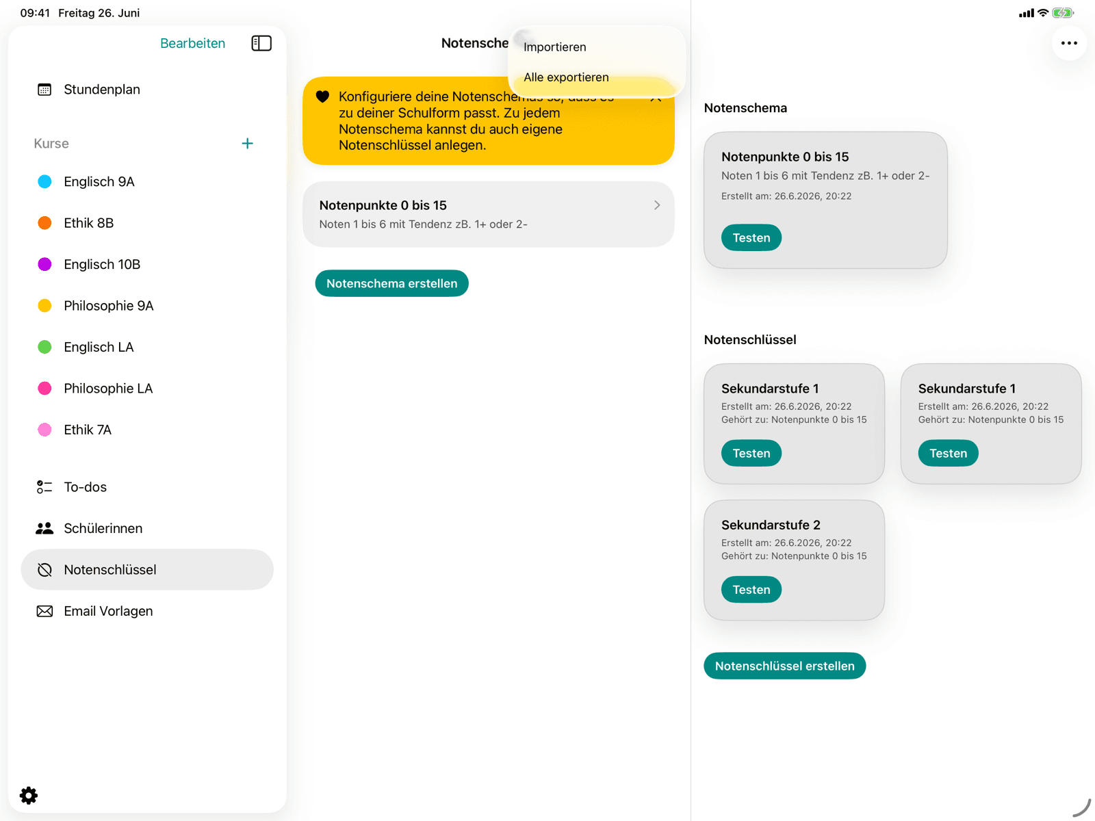Open the Email Vorlagen envelope icon
The image size is (1095, 821).
coord(44,611)
